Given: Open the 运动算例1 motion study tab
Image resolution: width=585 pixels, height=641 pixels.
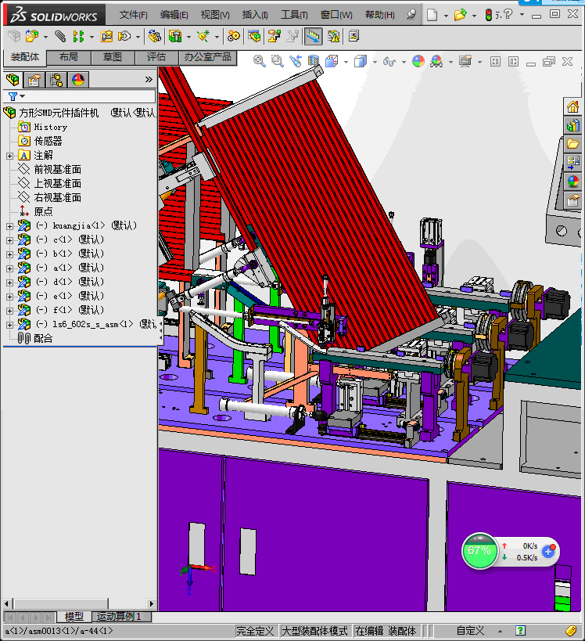Looking at the screenshot, I should pos(122,616).
